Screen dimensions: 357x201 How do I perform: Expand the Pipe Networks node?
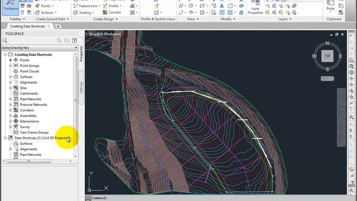pyautogui.click(x=10, y=99)
